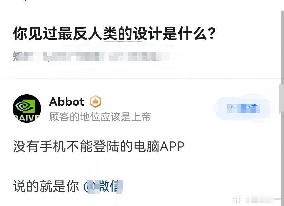Open question 你见过最反人类的设计是什么？
284x206 pixels.
point(114,33)
